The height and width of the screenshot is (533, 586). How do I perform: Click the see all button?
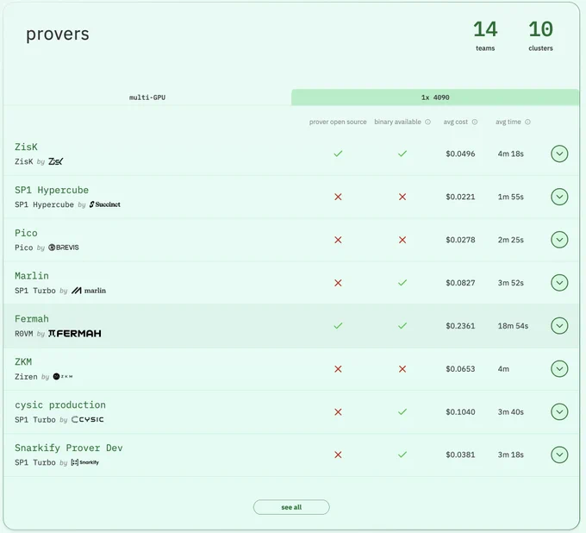[291, 507]
